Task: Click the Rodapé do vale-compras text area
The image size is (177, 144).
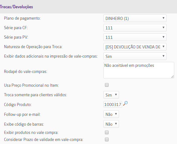Action: 139,70
